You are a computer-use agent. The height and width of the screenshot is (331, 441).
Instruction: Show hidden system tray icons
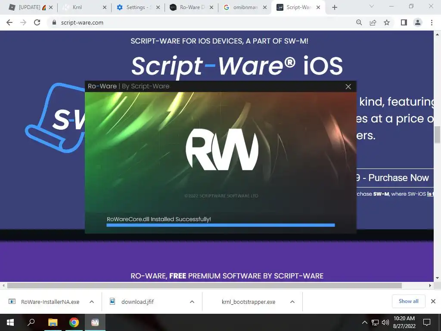pyautogui.click(x=364, y=322)
